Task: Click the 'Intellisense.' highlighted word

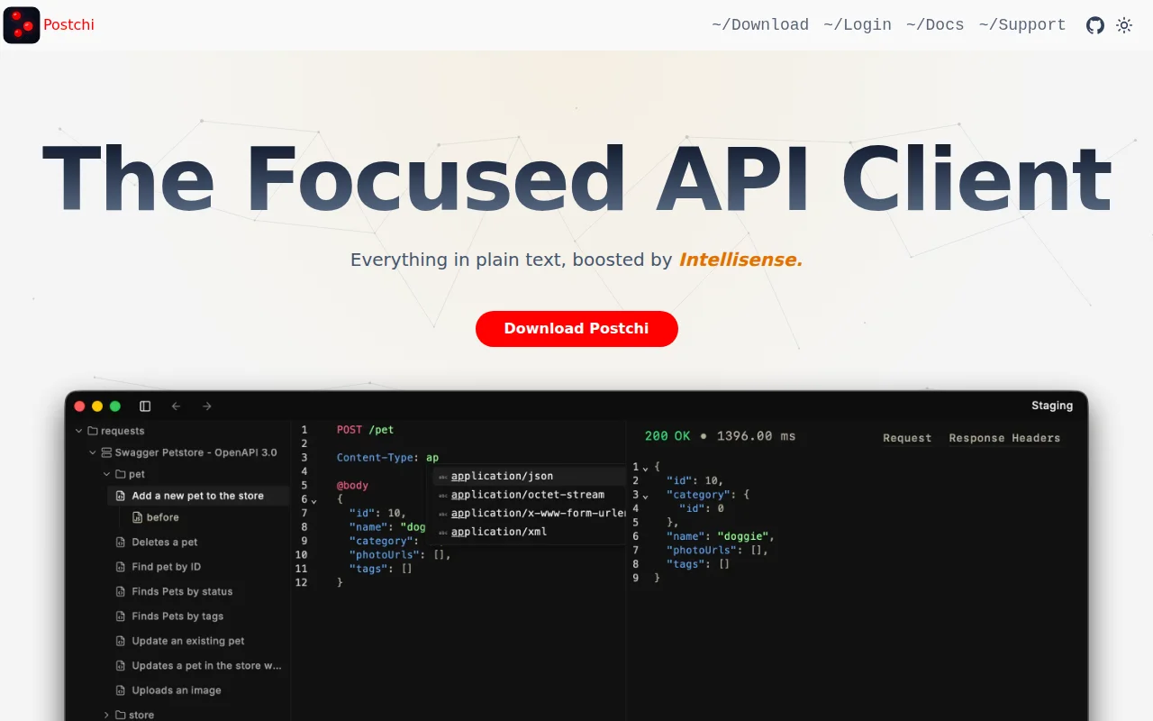Action: point(740,260)
